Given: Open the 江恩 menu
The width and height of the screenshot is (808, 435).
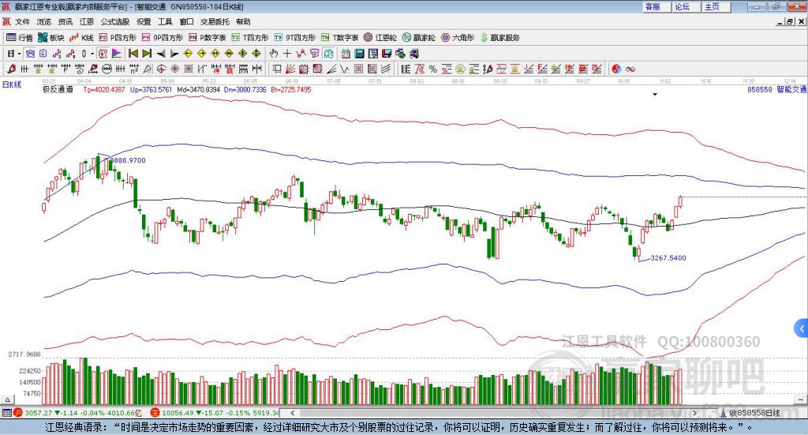Looking at the screenshot, I should click(87, 22).
